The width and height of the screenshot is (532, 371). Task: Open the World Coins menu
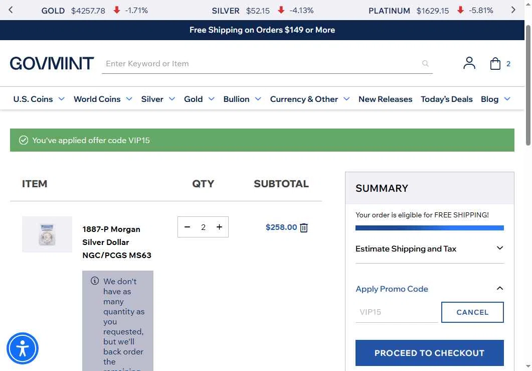(x=97, y=99)
